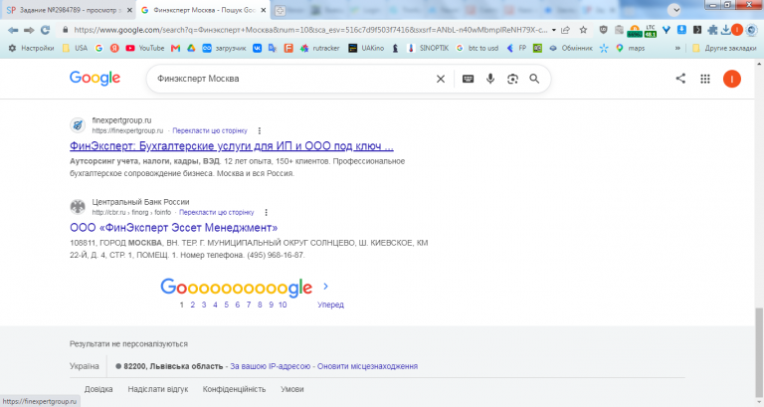Submit search with the magnifying glass icon

point(534,79)
